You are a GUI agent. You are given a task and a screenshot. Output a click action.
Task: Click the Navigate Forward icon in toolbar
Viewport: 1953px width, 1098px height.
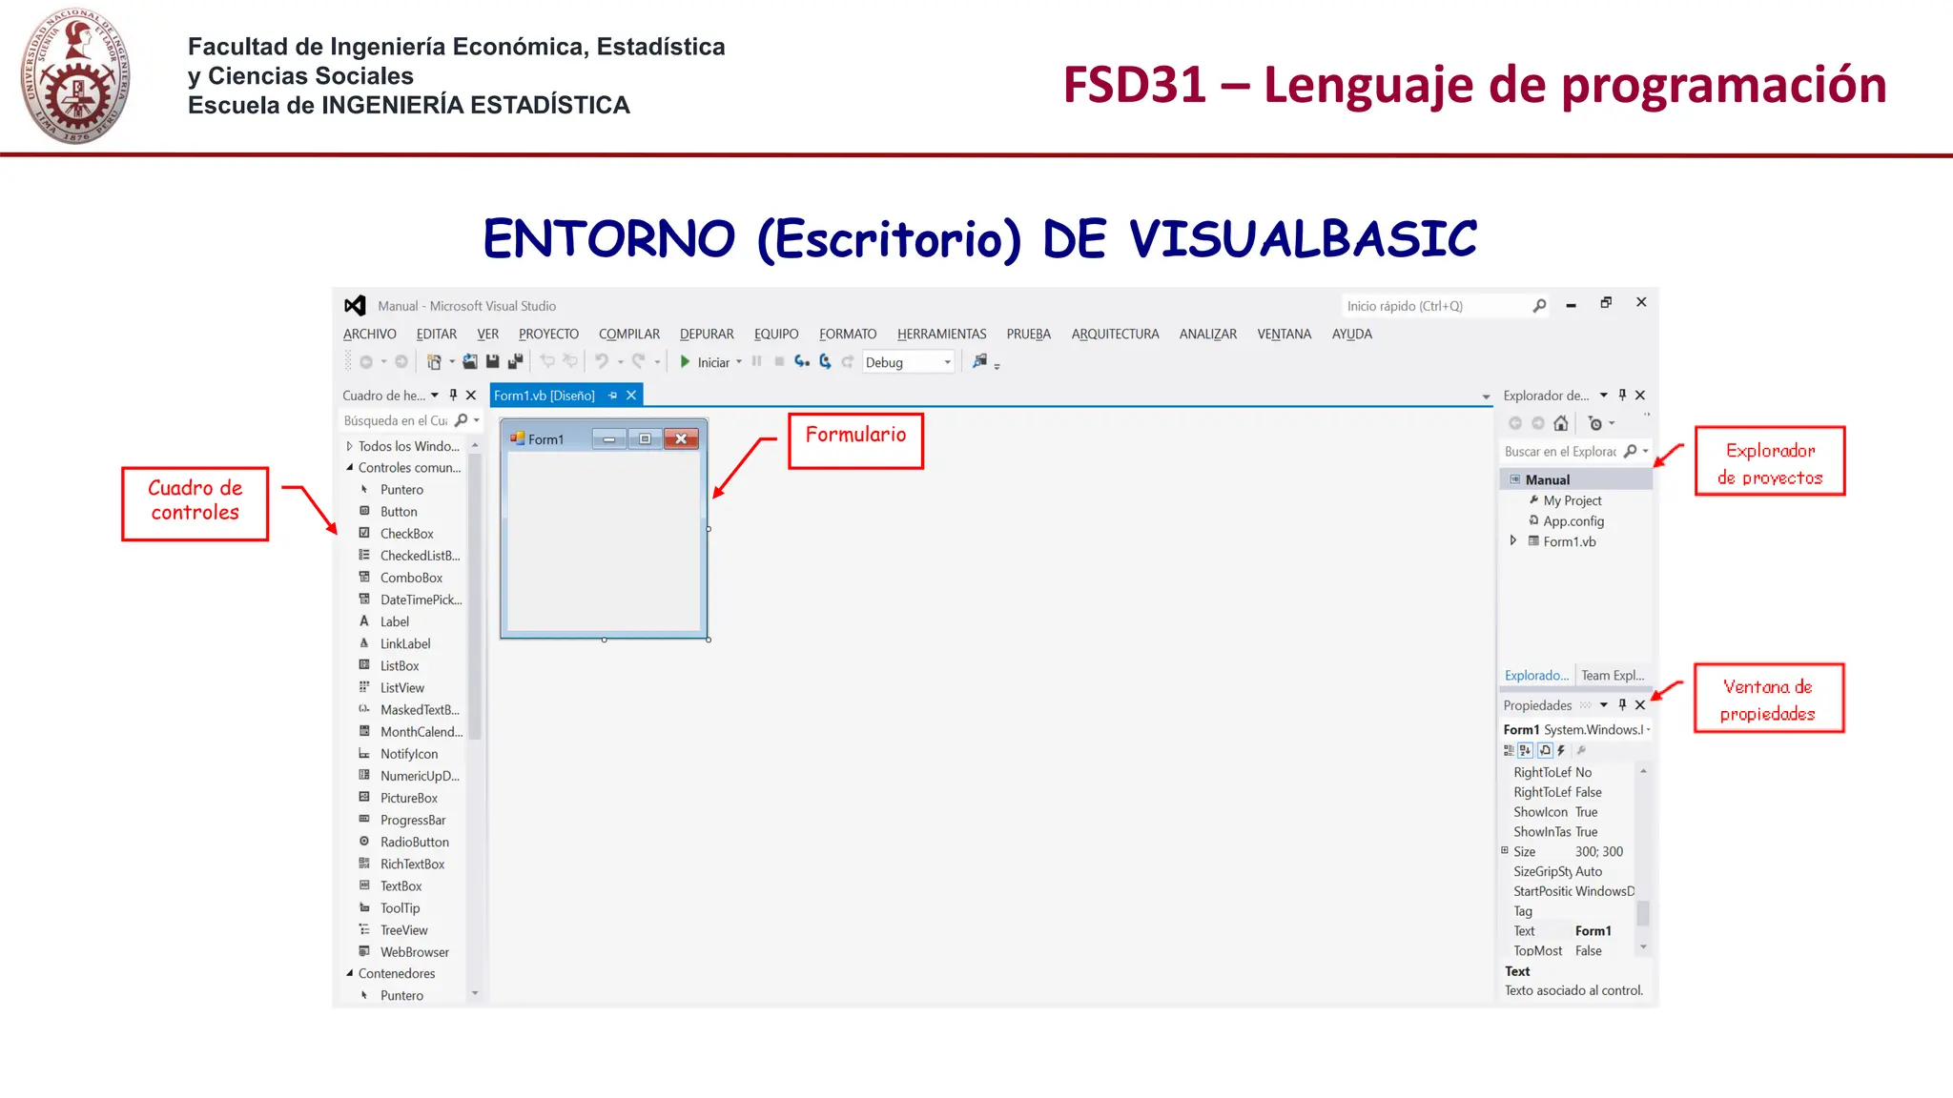click(401, 362)
